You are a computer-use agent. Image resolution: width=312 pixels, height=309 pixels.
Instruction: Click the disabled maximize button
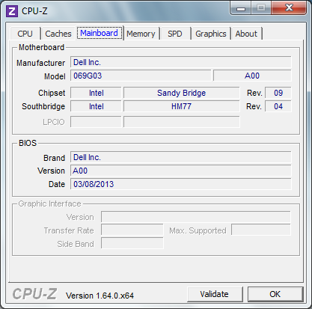click(261, 8)
